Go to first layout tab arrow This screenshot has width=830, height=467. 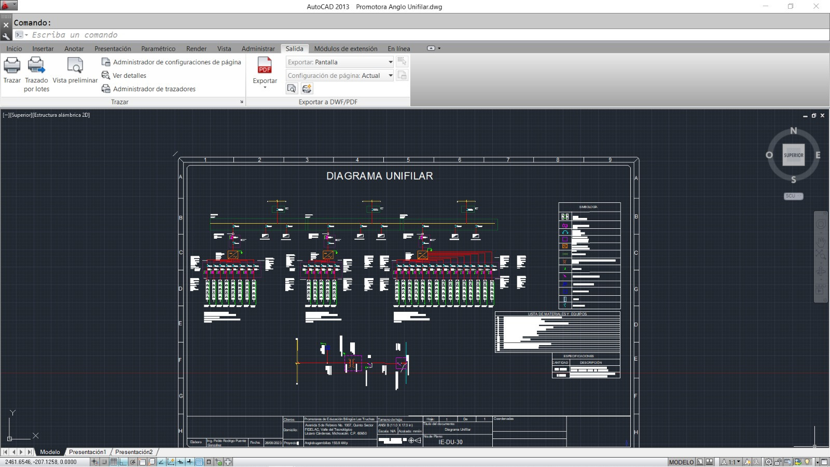click(5, 452)
